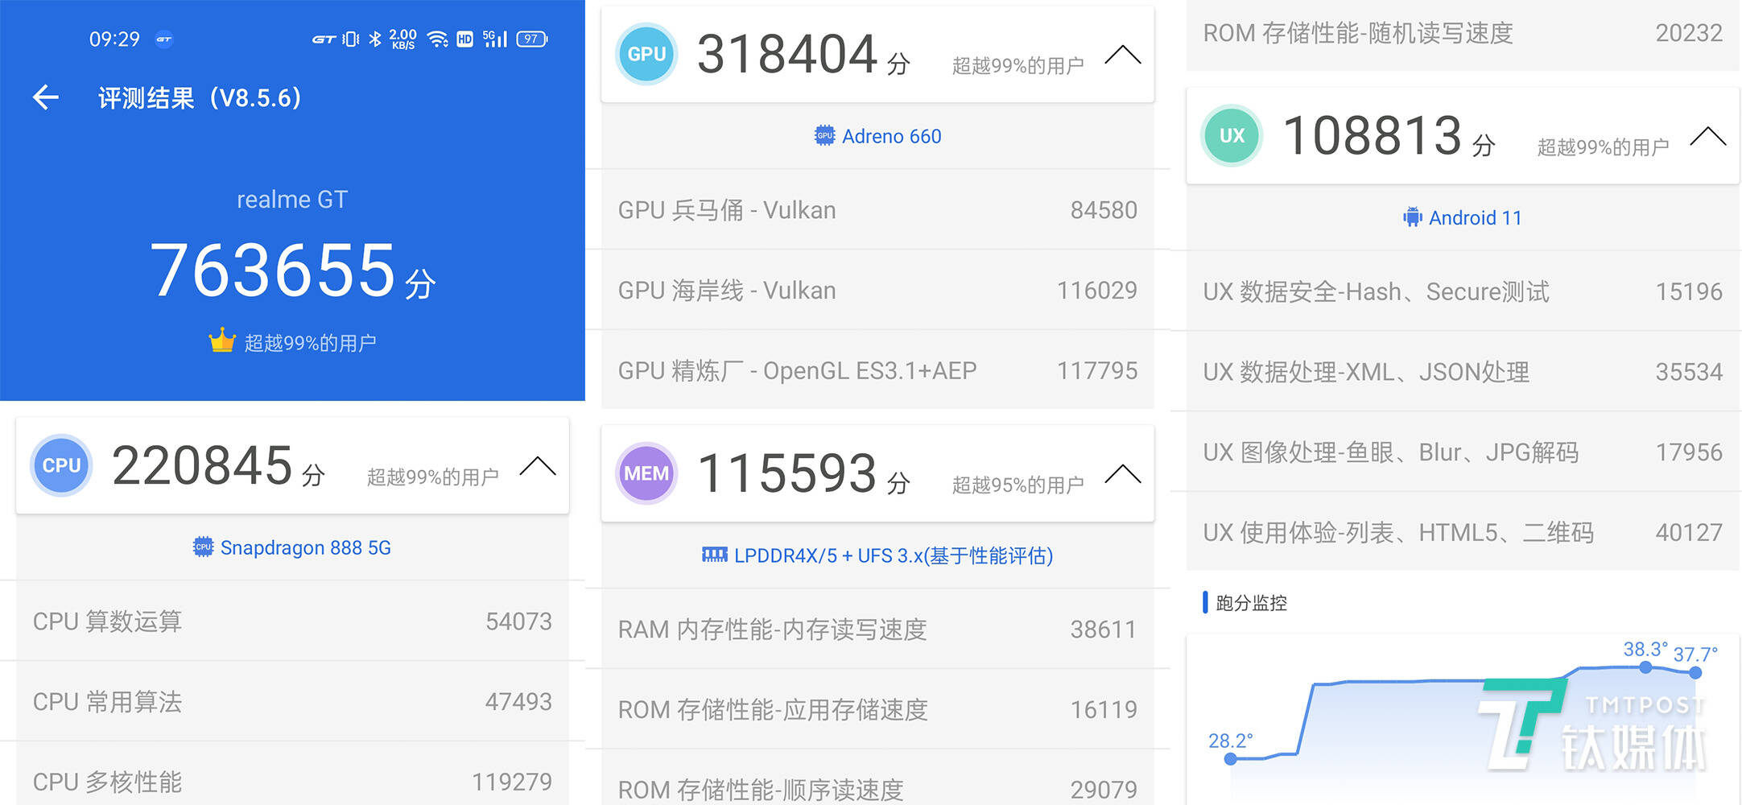Tap the 09:29 clock in status bar
Viewport: 1742px width, 805px height.
point(114,39)
